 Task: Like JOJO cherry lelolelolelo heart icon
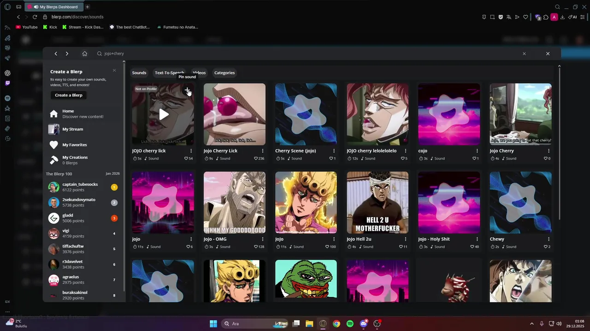click(402, 159)
